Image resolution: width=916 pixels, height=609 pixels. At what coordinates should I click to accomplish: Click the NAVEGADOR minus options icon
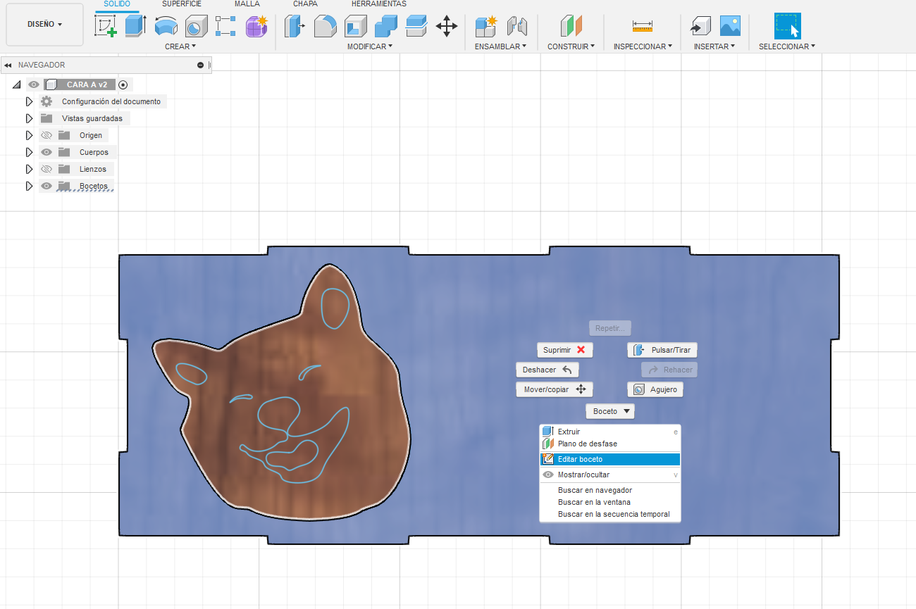click(x=200, y=65)
